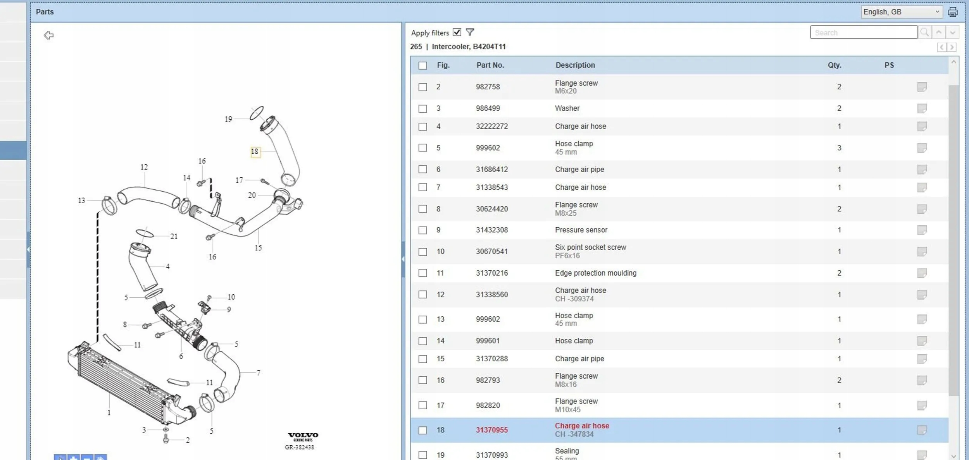This screenshot has height=460, width=969.
Task: Open the English, GB language dropdown
Action: (x=901, y=12)
